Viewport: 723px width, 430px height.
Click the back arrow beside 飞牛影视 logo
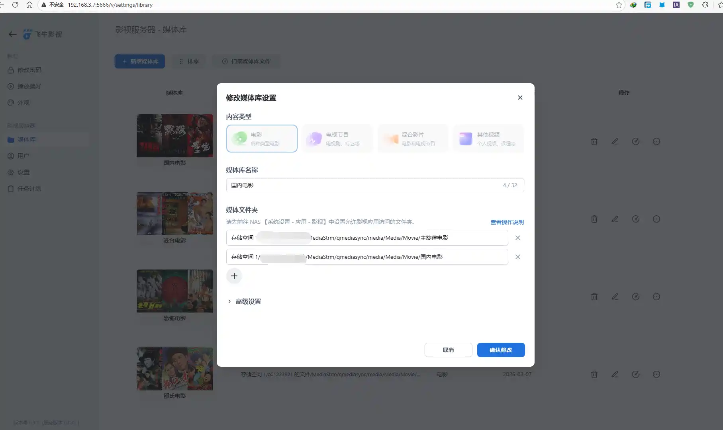point(12,34)
